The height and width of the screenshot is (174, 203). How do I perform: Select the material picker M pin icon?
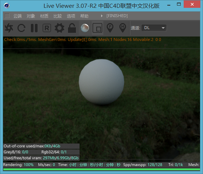[123, 28]
